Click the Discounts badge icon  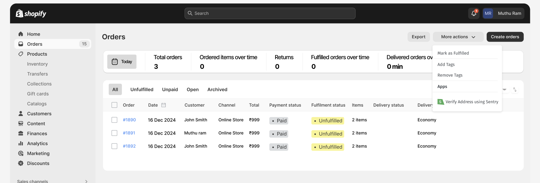coord(21,163)
